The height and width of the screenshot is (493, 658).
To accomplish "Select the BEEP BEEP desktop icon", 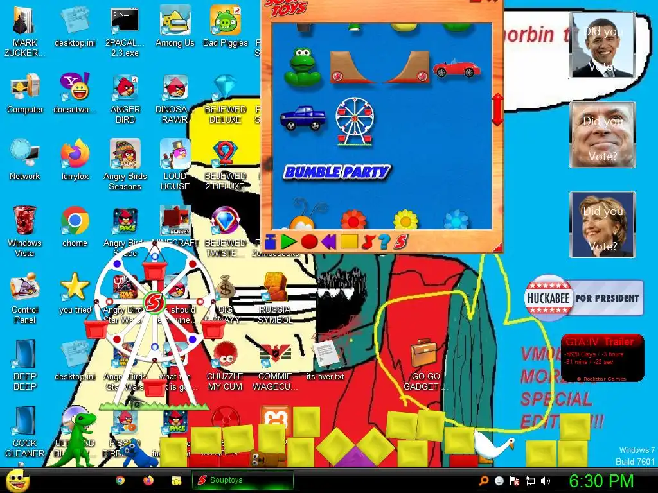I will tap(25, 365).
